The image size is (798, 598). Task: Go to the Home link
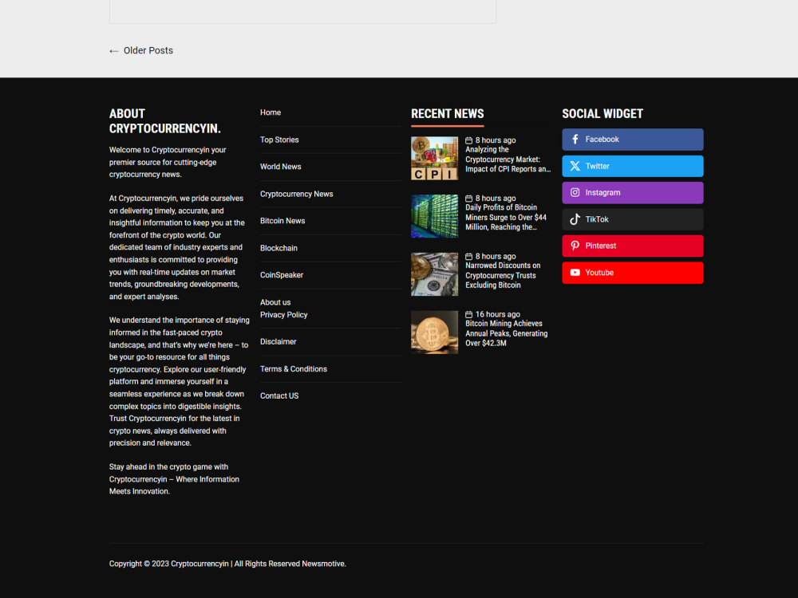click(270, 112)
